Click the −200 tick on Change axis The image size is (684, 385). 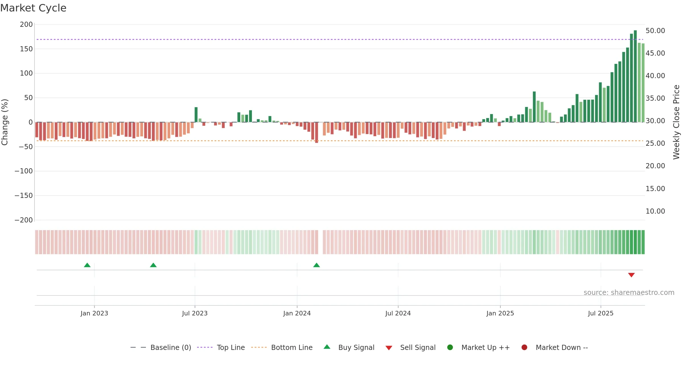[x=24, y=220]
